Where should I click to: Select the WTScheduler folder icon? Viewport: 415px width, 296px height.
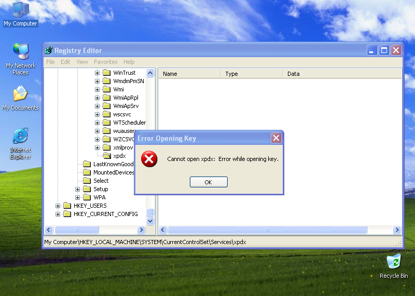(x=106, y=123)
